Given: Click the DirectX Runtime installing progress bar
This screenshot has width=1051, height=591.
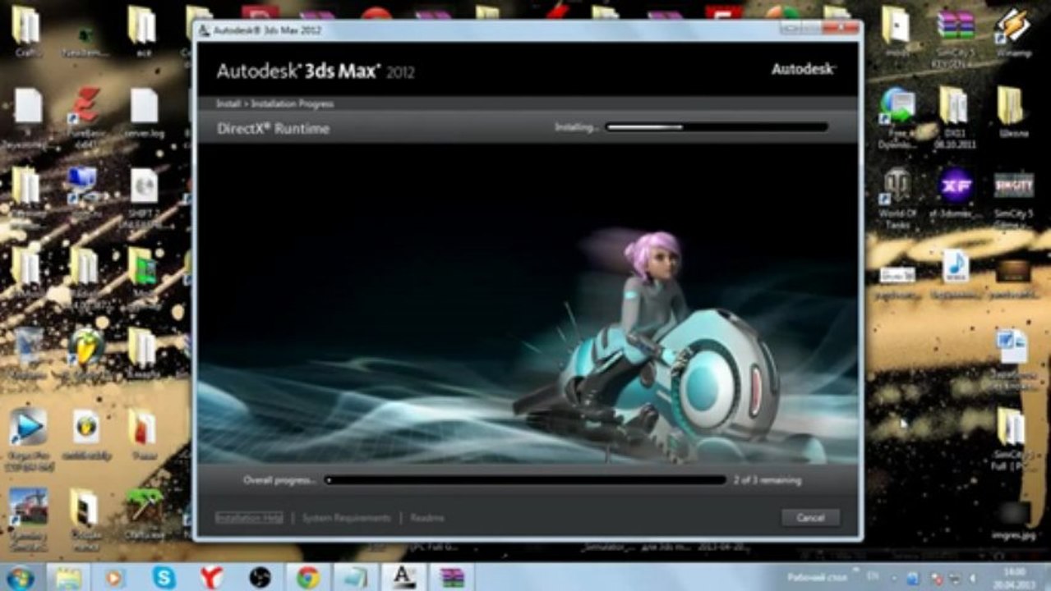Looking at the screenshot, I should coord(717,127).
